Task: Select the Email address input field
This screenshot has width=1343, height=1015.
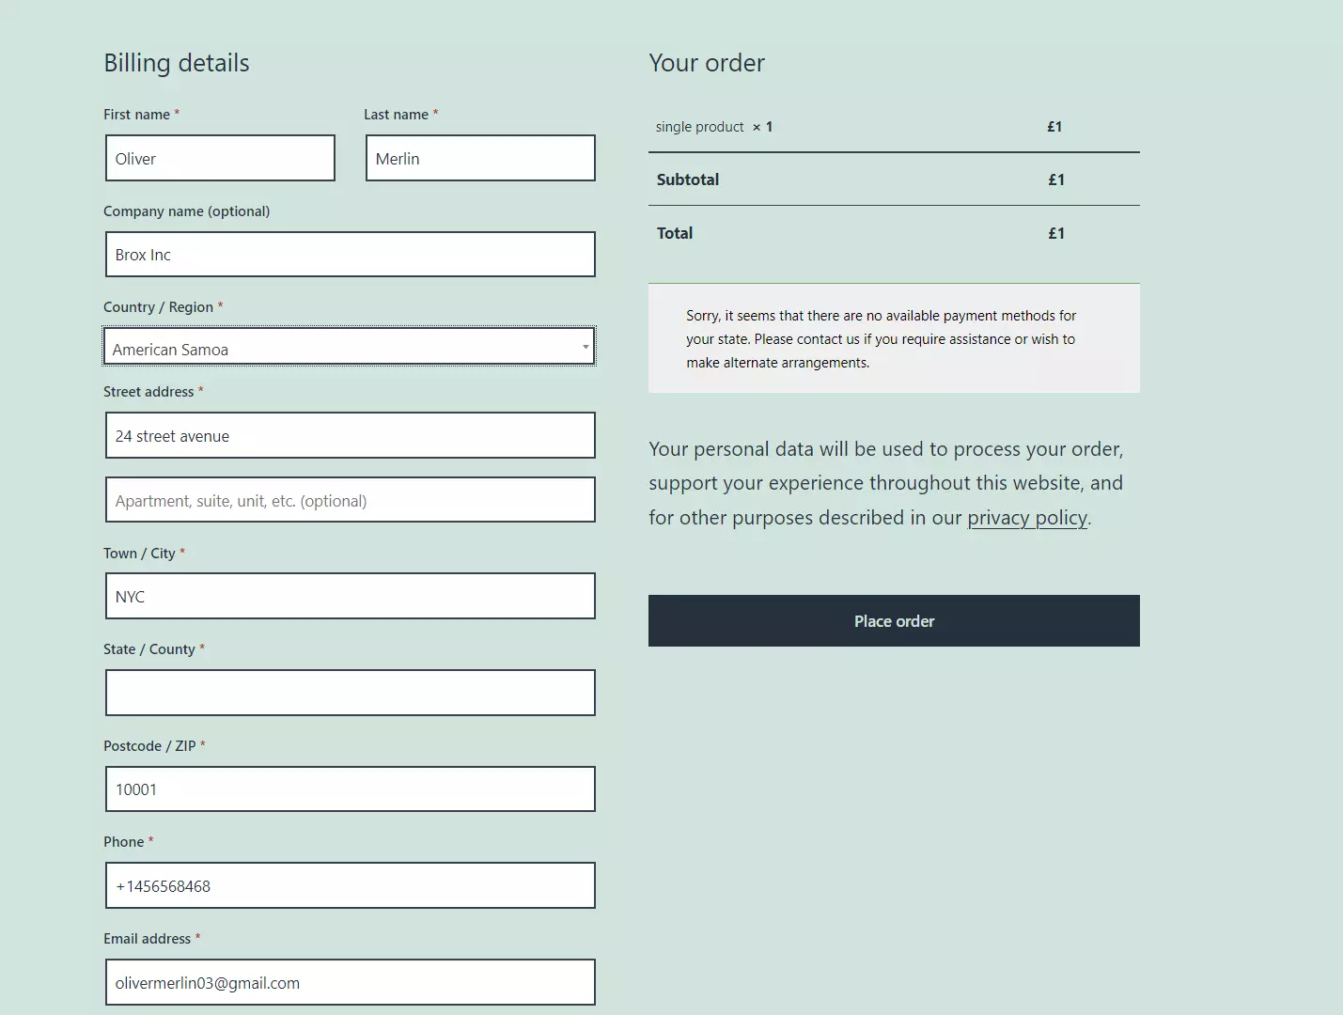Action: [351, 982]
